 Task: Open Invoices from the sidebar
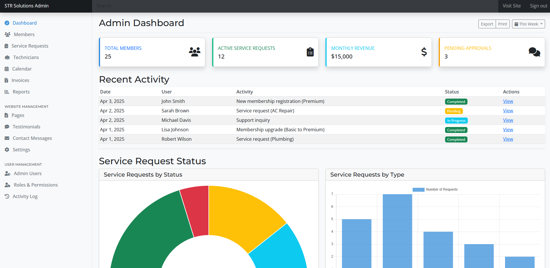[x=20, y=80]
